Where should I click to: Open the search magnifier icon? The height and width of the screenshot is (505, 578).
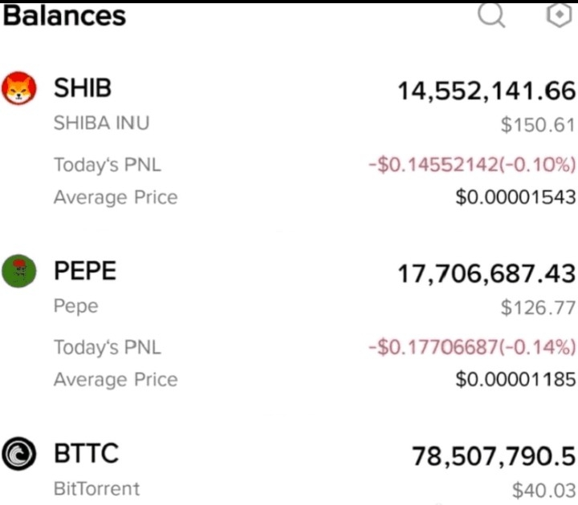tap(491, 15)
